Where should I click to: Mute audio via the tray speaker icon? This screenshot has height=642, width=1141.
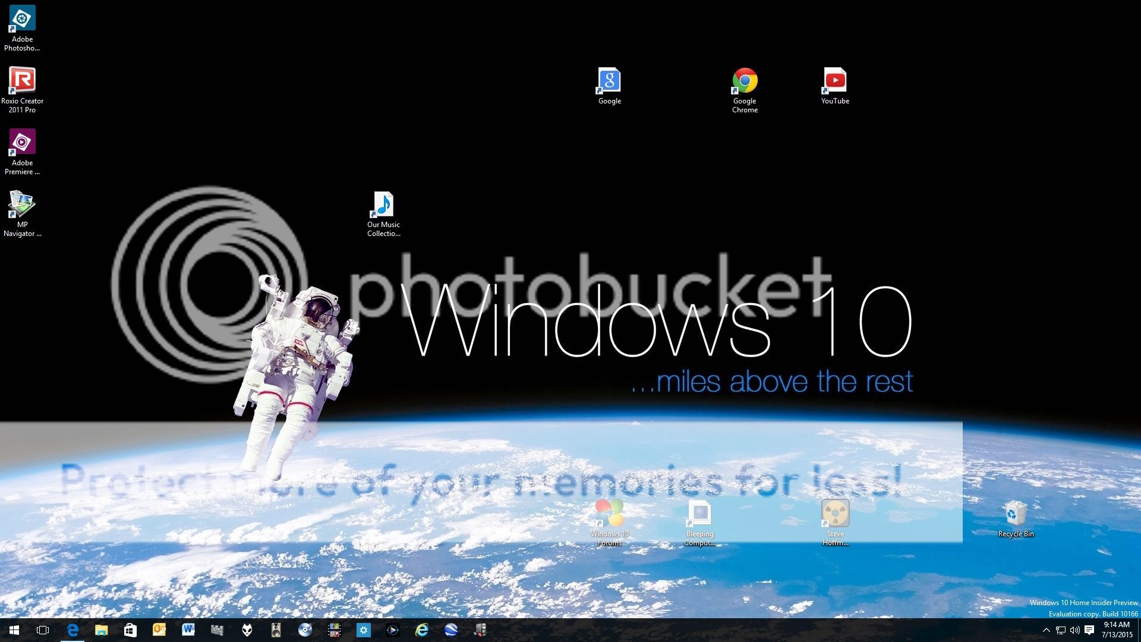pos(1075,630)
